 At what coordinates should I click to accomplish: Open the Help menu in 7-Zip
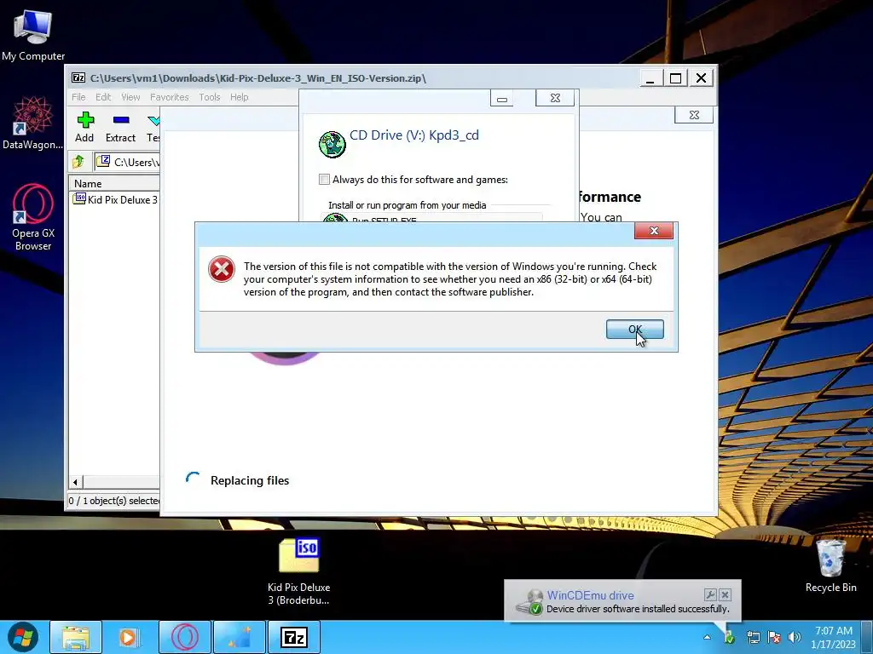tap(240, 97)
